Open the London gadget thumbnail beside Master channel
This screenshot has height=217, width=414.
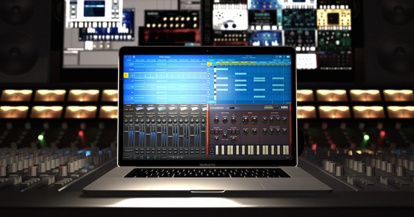[x=140, y=109]
